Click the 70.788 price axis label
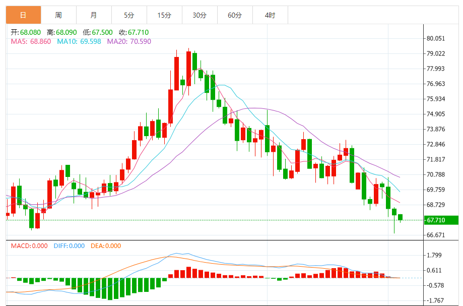The image size is (463, 306). point(436,174)
